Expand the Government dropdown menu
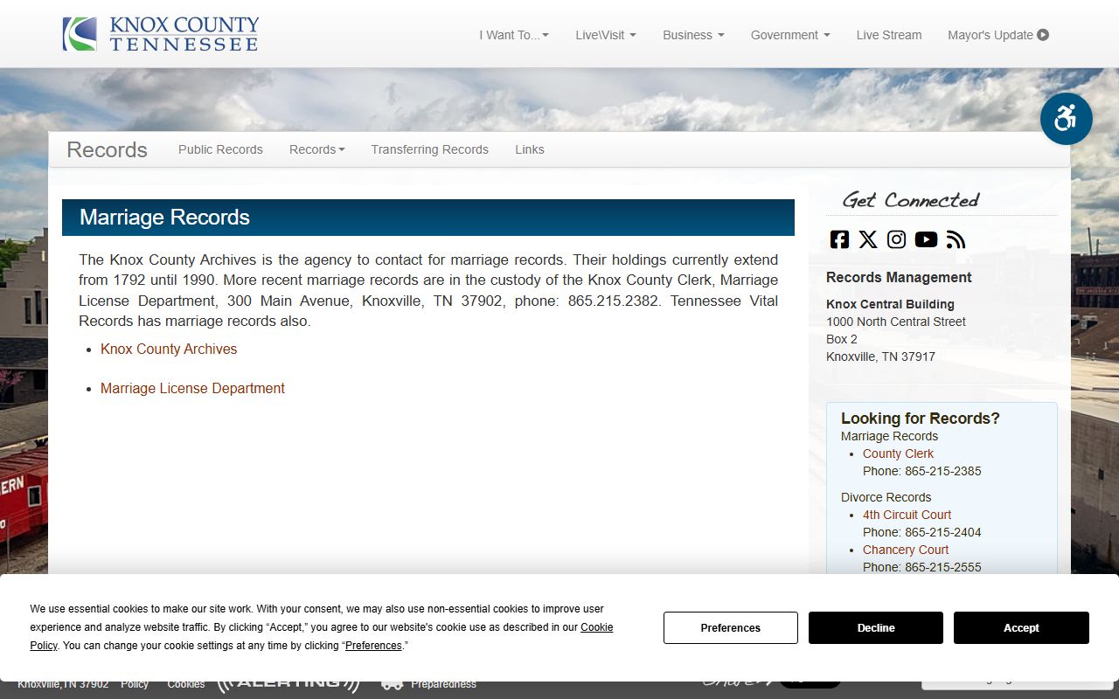1119x699 pixels. [x=790, y=35]
